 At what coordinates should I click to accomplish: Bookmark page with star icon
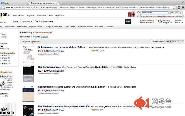click(x=174, y=8)
